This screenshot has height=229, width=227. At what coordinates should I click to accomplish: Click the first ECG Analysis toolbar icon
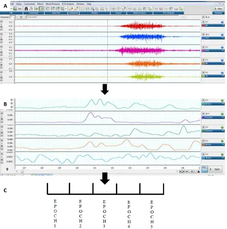(156, 9)
